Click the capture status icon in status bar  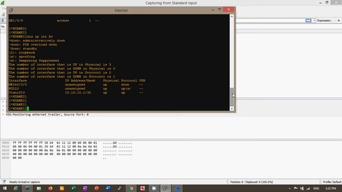4,182
